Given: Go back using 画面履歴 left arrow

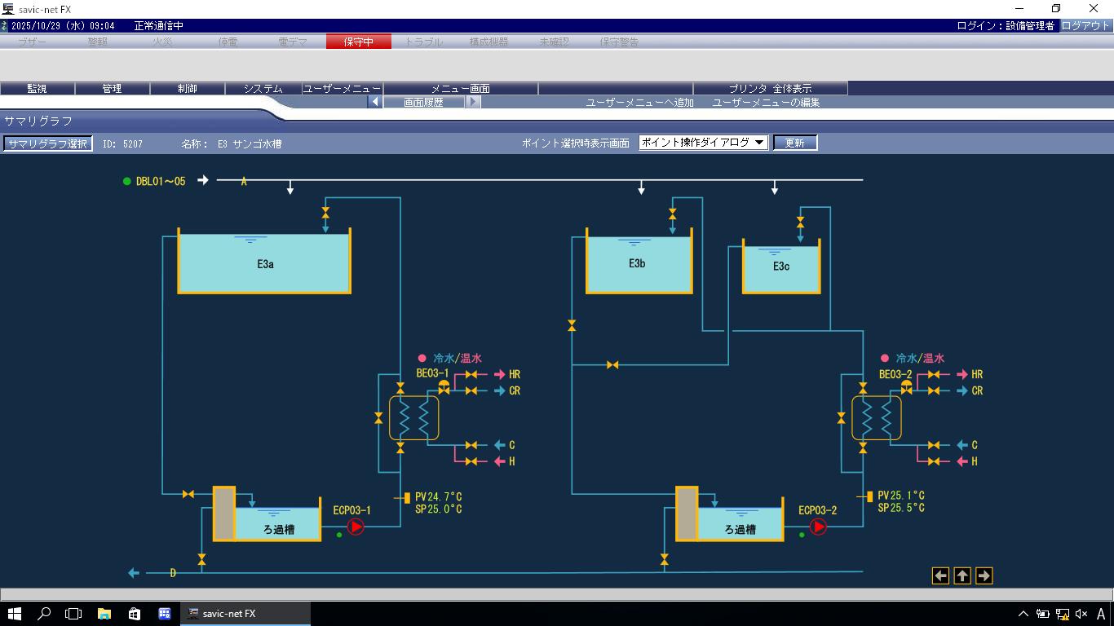Looking at the screenshot, I should click(375, 103).
